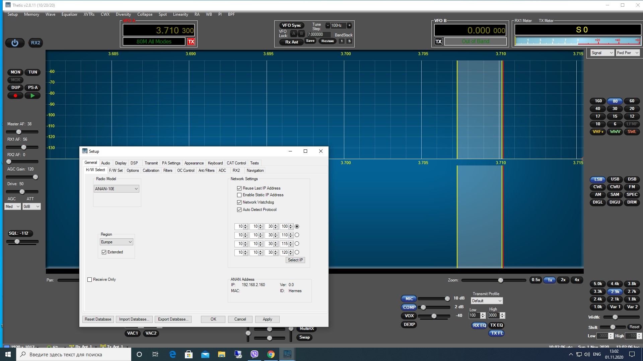The width and height of the screenshot is (643, 361).
Task: Click the power button icon
Action: pos(15,43)
